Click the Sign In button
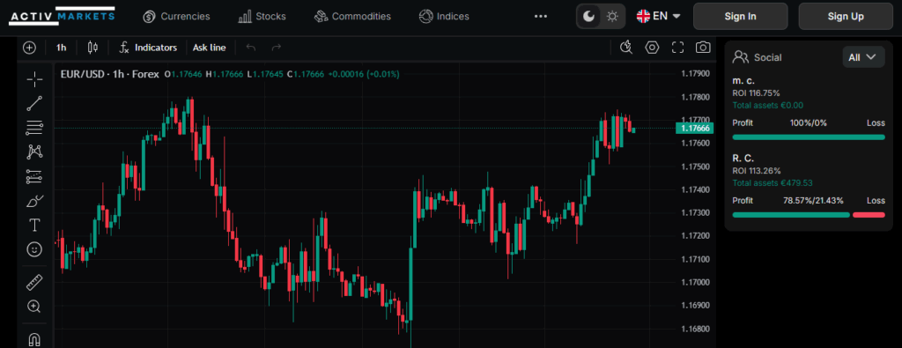The width and height of the screenshot is (902, 348). pyautogui.click(x=740, y=16)
